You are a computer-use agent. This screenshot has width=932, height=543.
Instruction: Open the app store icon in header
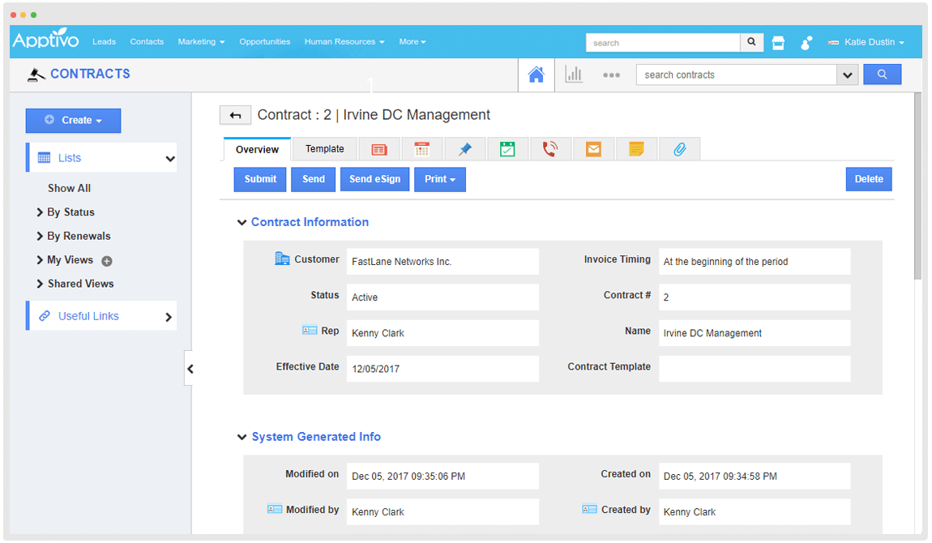pos(778,43)
